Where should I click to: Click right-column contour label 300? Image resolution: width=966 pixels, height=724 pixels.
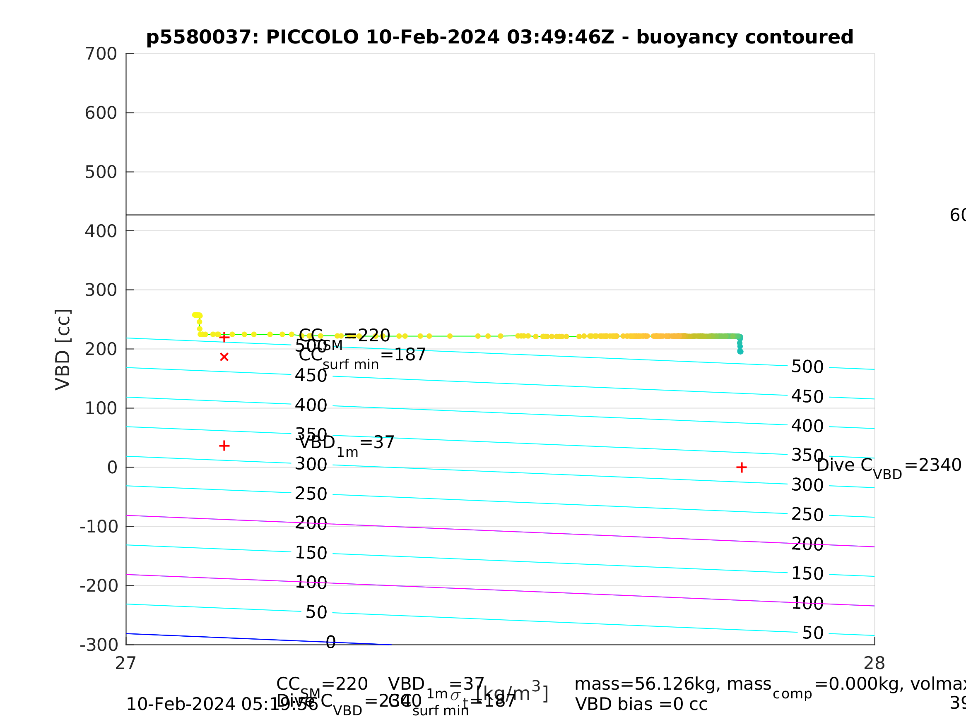click(x=807, y=485)
